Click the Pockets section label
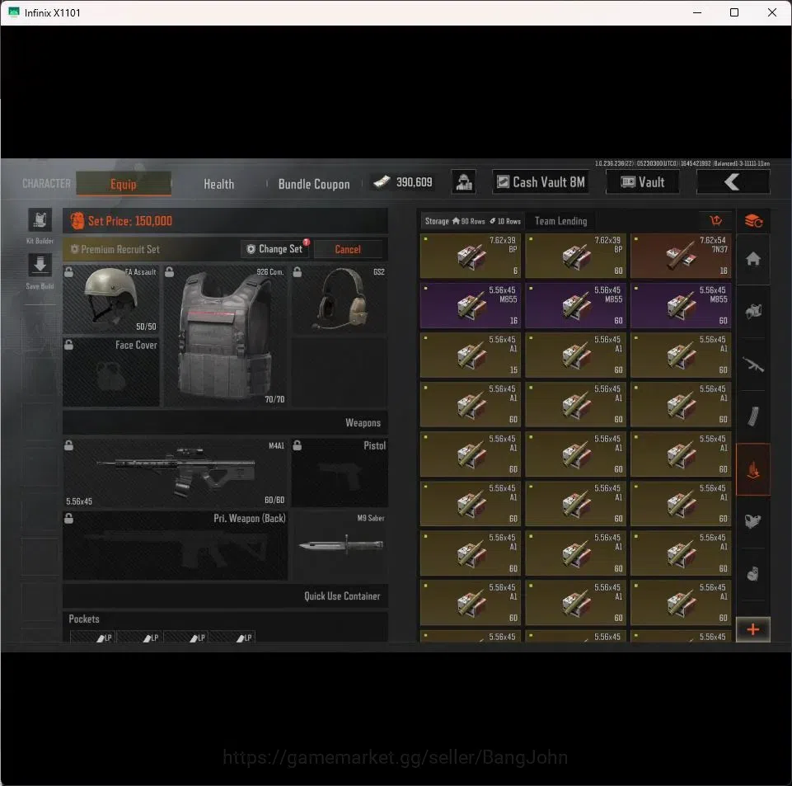Image resolution: width=792 pixels, height=786 pixels. (x=84, y=619)
